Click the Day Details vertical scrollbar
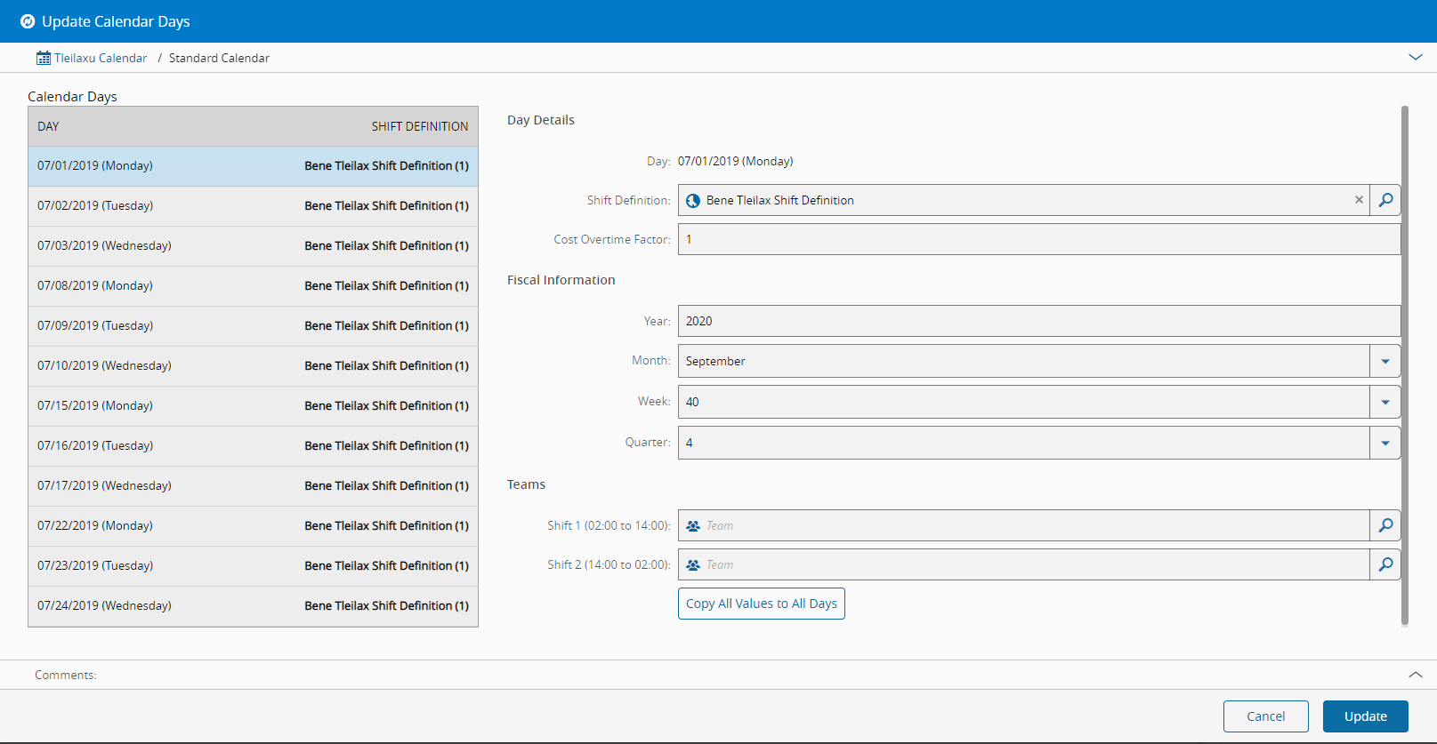Viewport: 1437px width, 744px height. coord(1405,364)
